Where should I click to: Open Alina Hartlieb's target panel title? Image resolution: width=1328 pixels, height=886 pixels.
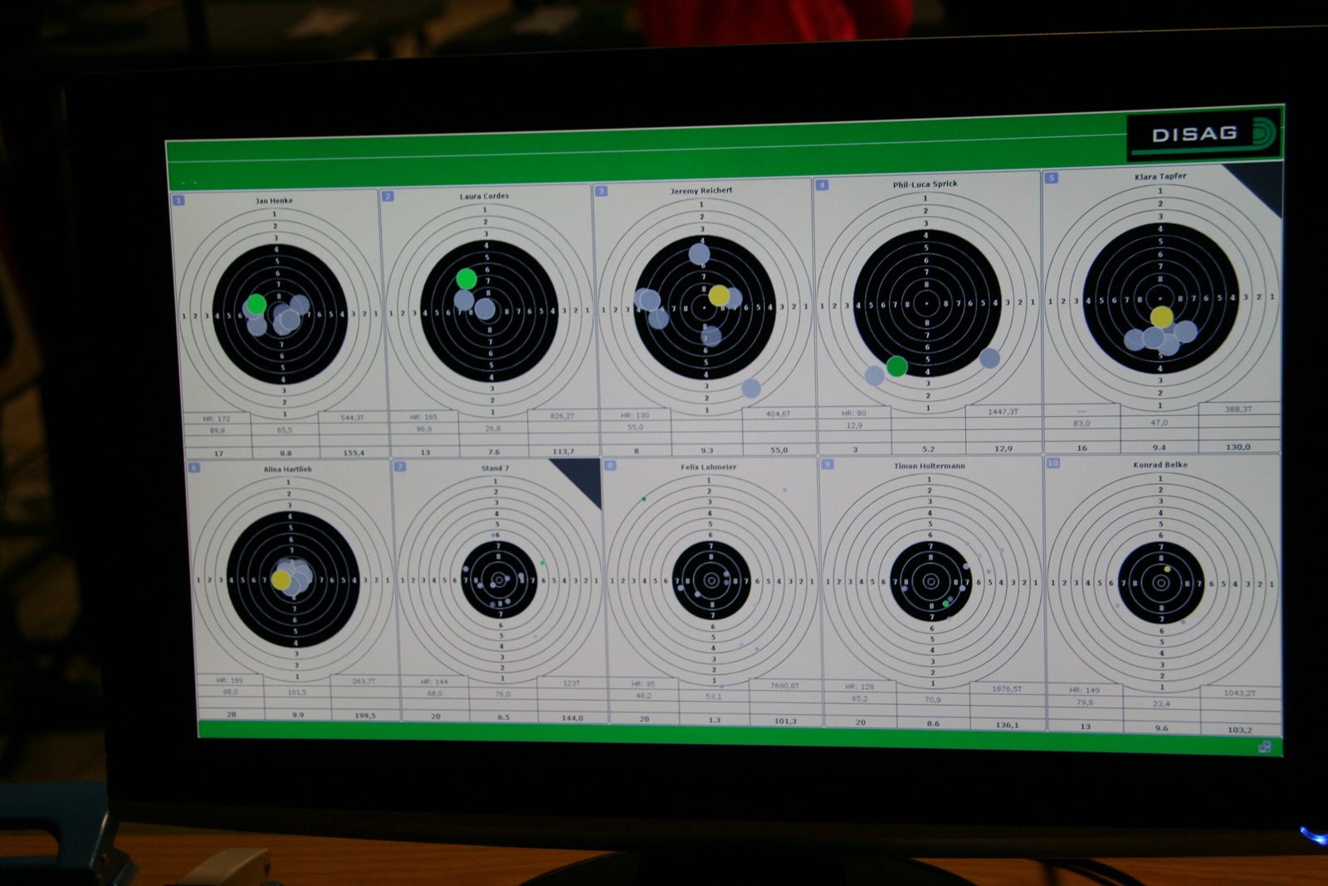(287, 469)
